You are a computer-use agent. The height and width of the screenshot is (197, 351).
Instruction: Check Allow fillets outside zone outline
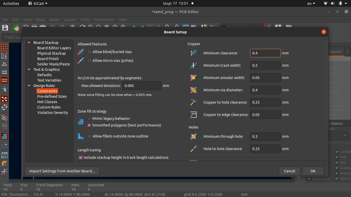[89, 136]
